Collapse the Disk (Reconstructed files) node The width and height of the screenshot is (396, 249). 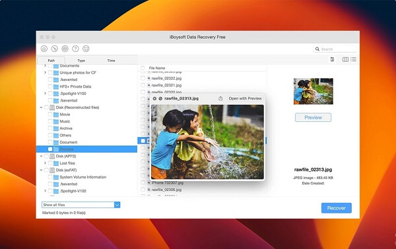click(x=41, y=107)
